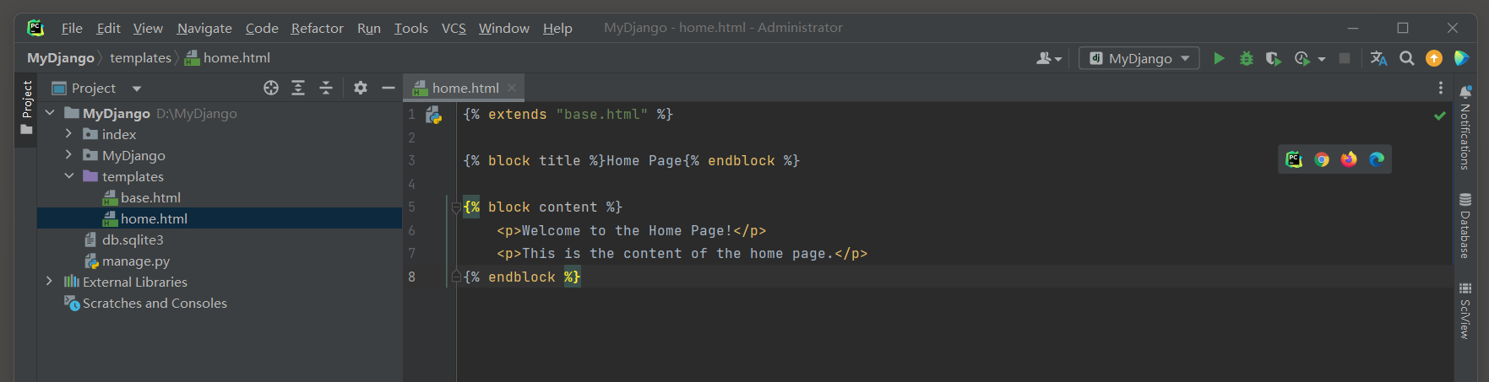The width and height of the screenshot is (1489, 382).
Task: Open the Project view selector dropdown
Action: point(136,89)
